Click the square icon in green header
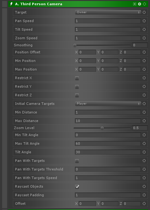This screenshot has width=150, height=210. click(x=135, y=4)
